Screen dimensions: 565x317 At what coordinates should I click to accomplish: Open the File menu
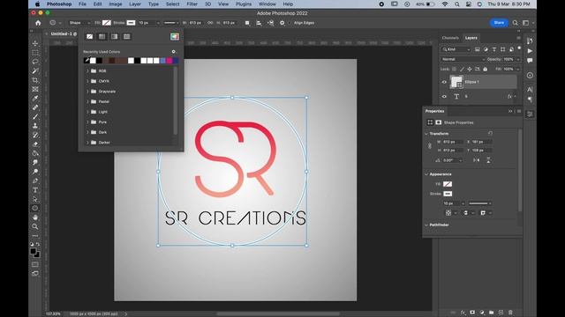pyautogui.click(x=82, y=4)
